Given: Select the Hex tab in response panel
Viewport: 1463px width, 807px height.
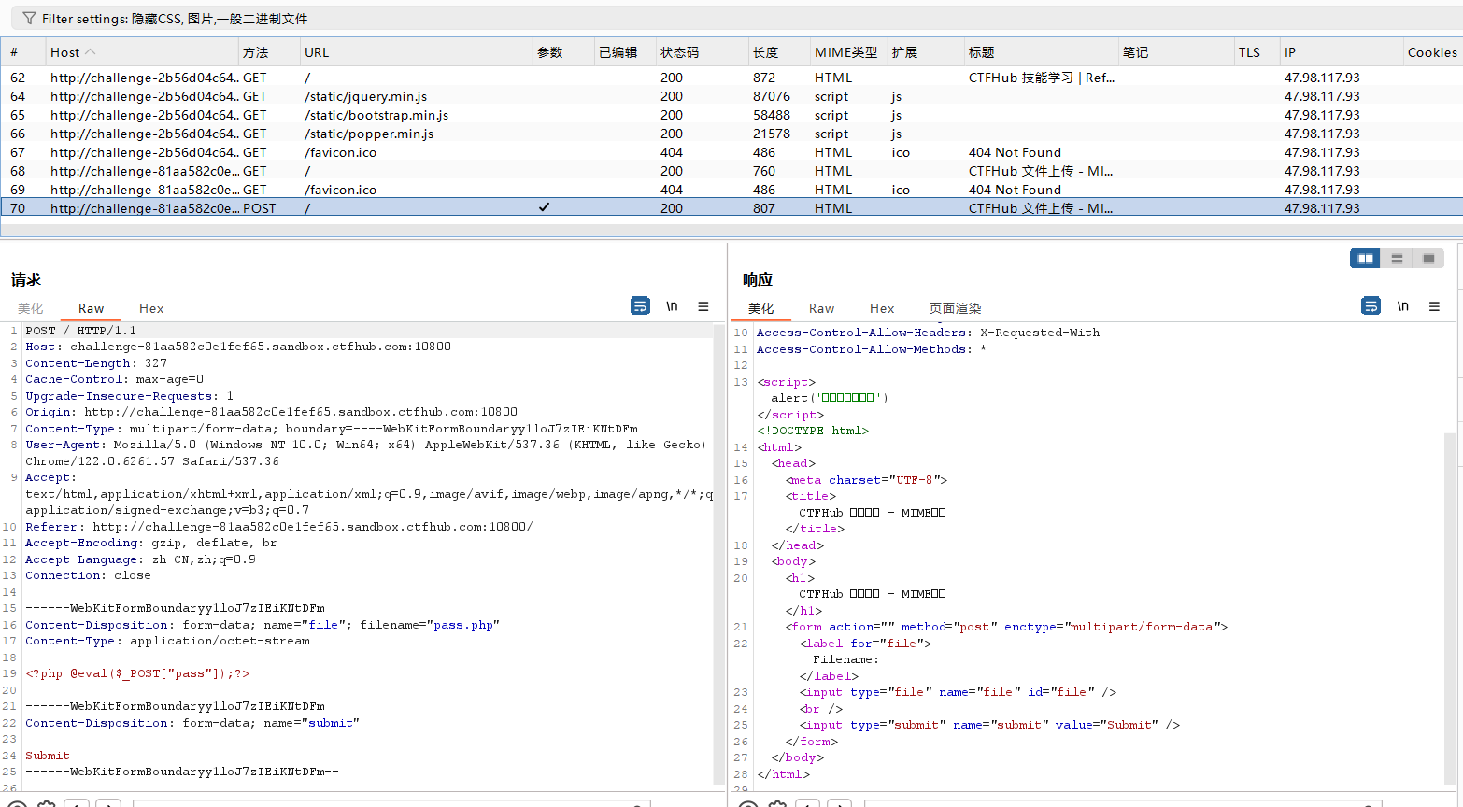Looking at the screenshot, I should pyautogui.click(x=882, y=308).
